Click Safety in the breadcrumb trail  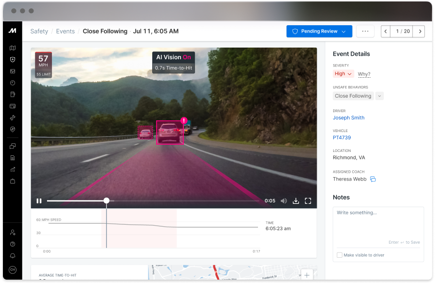point(39,31)
